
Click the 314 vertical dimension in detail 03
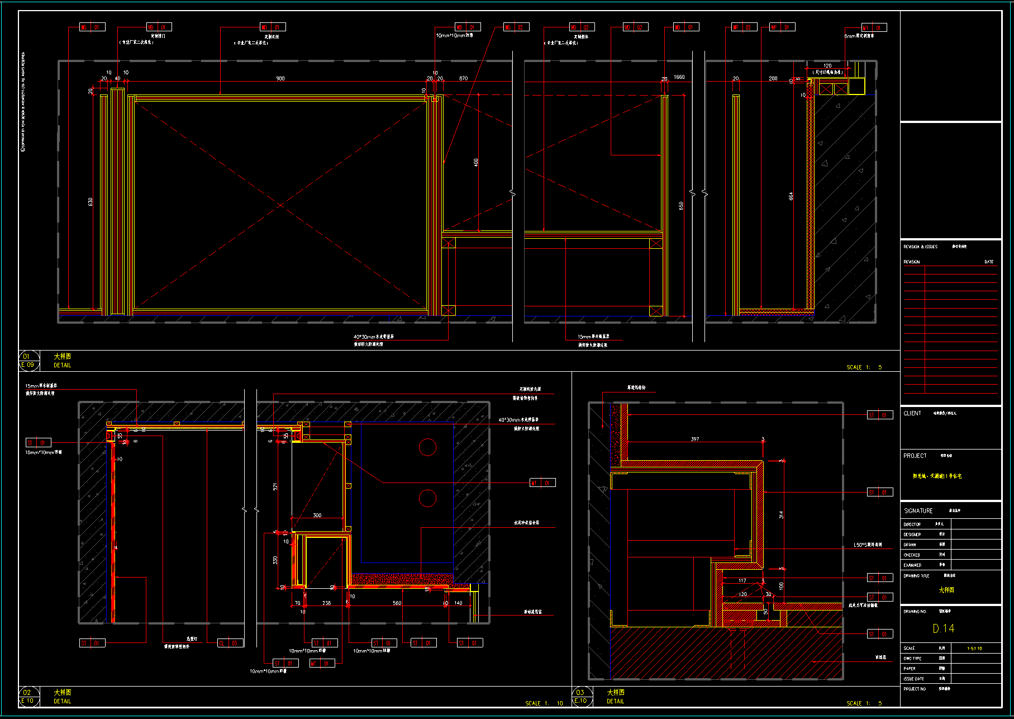(x=781, y=514)
